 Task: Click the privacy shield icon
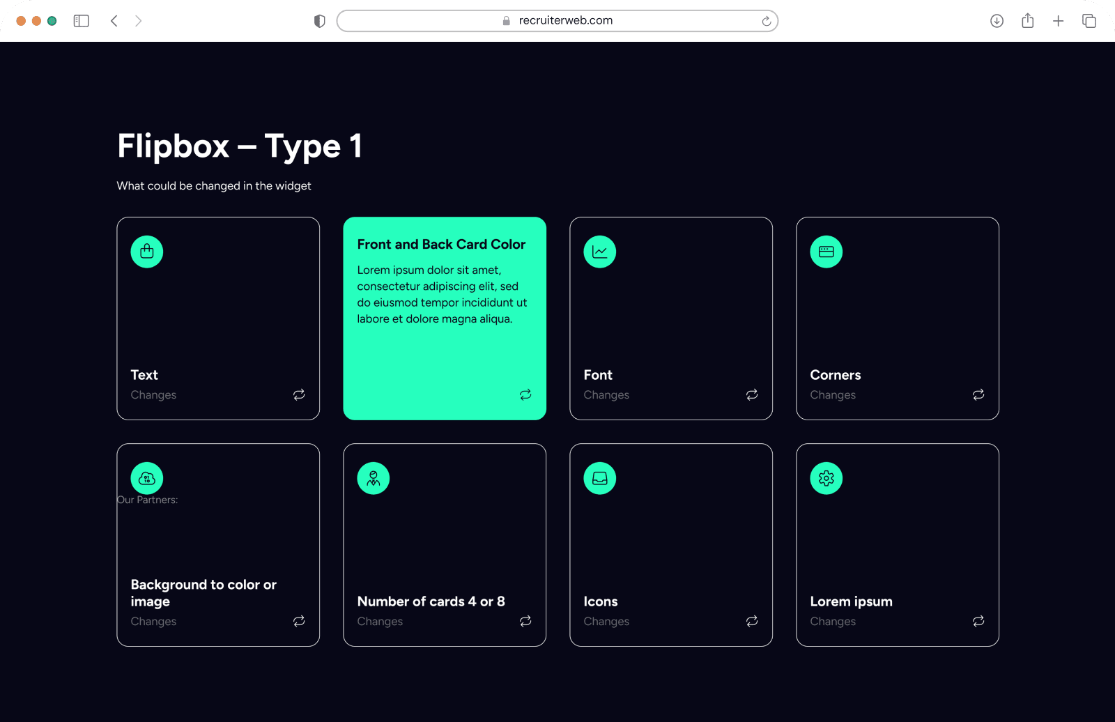[320, 21]
